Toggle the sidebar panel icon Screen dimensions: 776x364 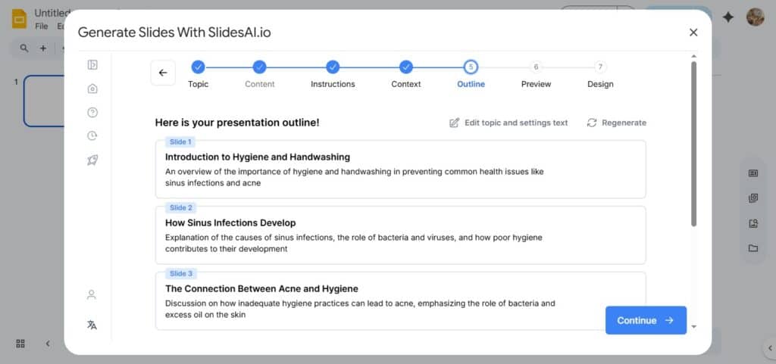coord(92,65)
